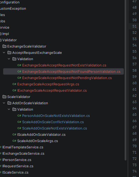
Task: Click C# icon of ExchangeScaleAcceptRequestNotFoundPersonValidation.cs
Action: [x=19, y=72]
